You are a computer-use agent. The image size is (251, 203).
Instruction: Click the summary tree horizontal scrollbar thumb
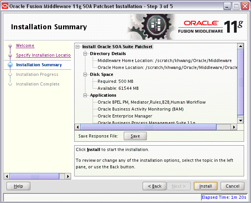(148, 127)
